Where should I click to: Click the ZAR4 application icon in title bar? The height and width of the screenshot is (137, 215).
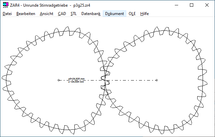click(5, 5)
